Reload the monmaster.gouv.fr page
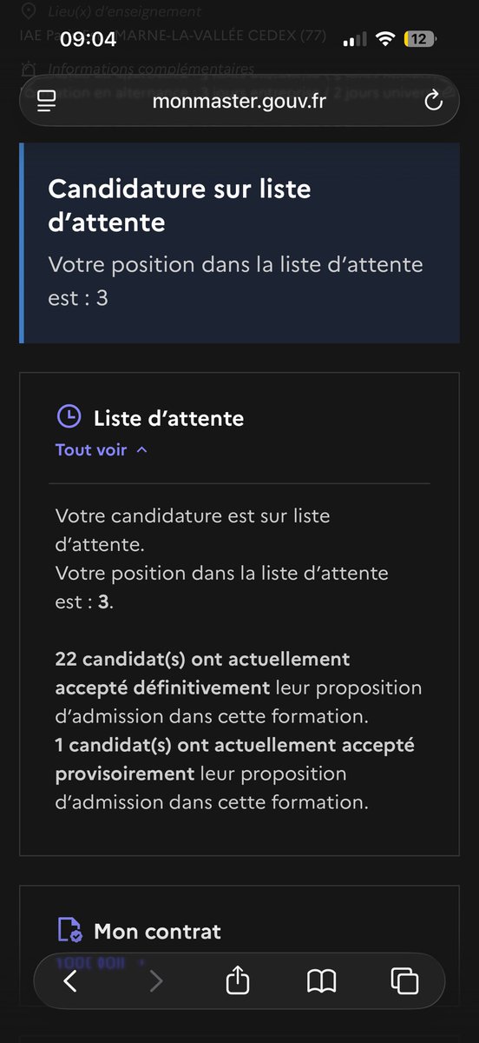Screen dimensions: 479x1043 433,102
